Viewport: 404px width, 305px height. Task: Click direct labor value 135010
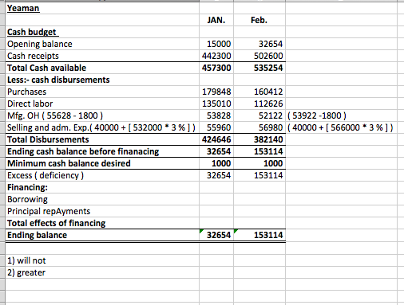point(216,104)
